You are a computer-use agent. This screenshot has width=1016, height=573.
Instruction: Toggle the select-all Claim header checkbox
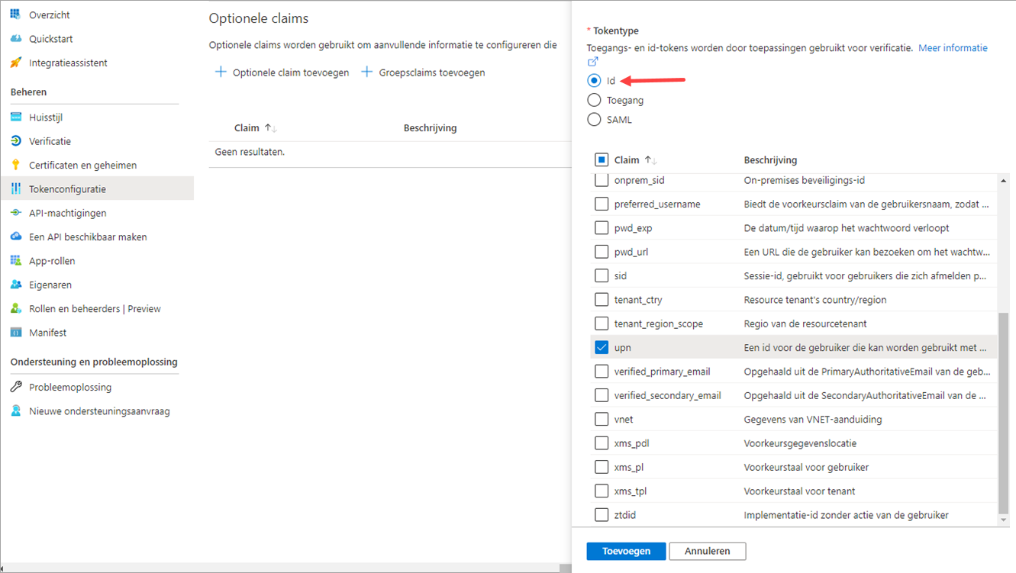[x=602, y=159]
